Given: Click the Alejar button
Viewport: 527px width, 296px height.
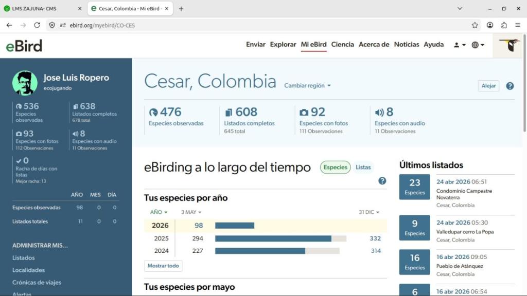Looking at the screenshot, I should coord(488,86).
